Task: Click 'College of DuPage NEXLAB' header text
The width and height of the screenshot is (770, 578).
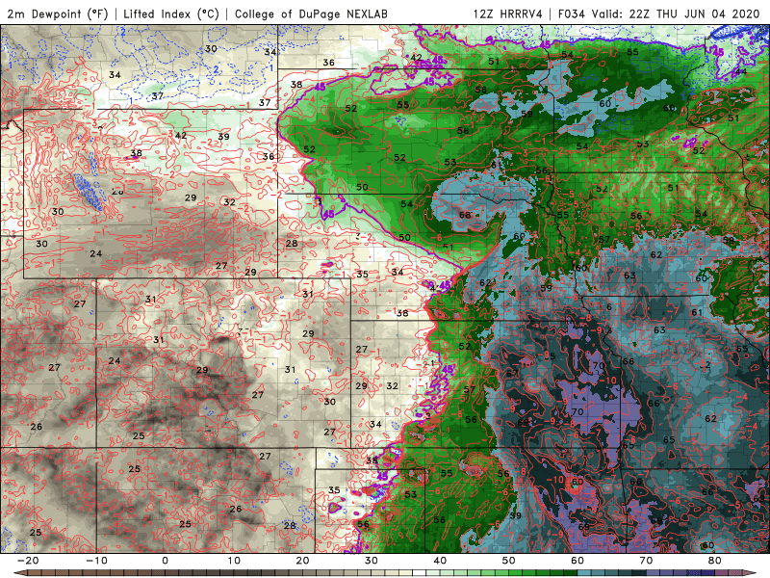Action: pos(311,13)
